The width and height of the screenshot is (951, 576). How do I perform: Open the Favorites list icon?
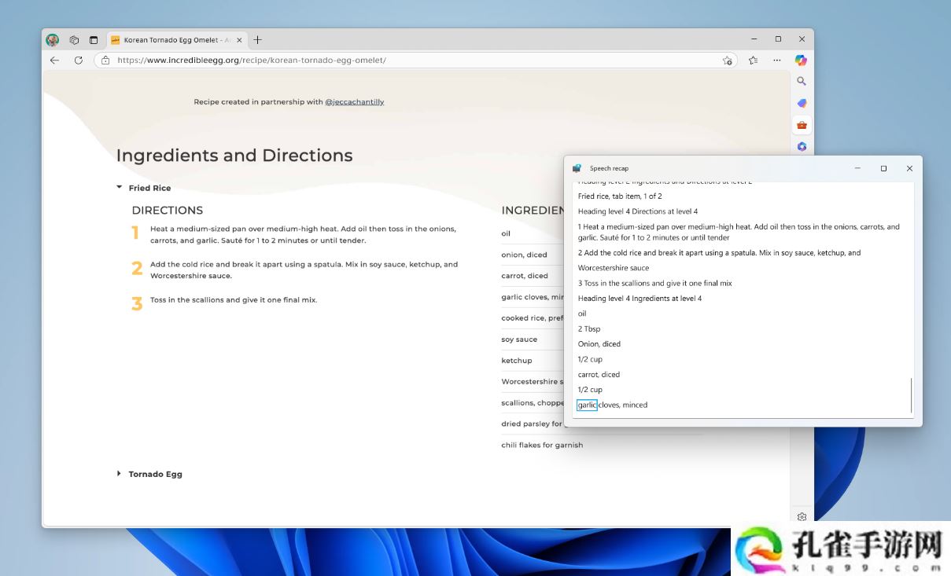click(753, 60)
